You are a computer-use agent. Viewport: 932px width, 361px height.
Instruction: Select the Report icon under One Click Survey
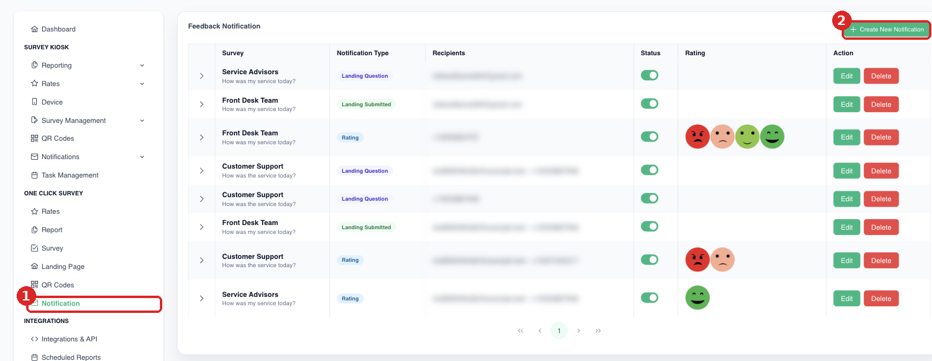pyautogui.click(x=34, y=230)
